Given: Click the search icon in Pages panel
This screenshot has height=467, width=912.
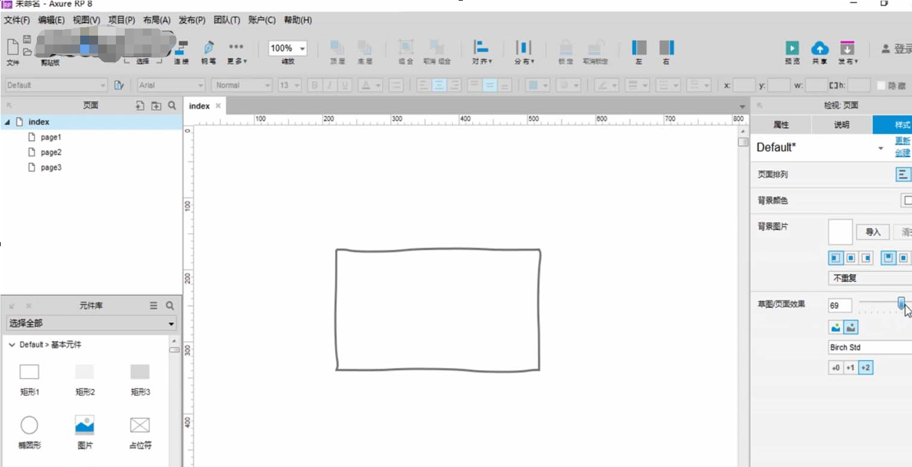Looking at the screenshot, I should click(x=172, y=106).
